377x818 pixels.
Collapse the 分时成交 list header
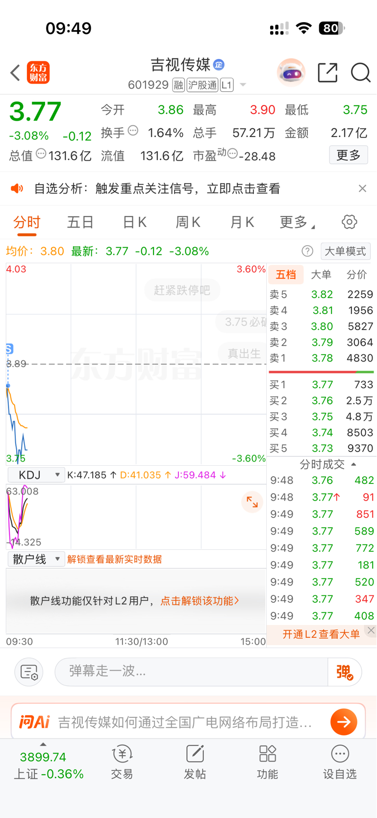[327, 464]
